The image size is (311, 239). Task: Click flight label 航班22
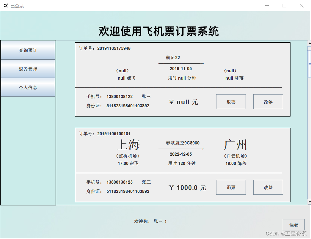coord(173,57)
